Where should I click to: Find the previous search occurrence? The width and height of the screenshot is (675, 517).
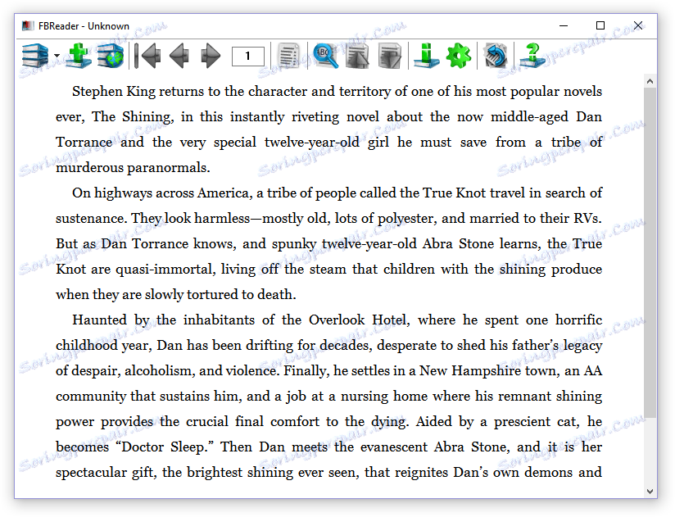pyautogui.click(x=357, y=56)
